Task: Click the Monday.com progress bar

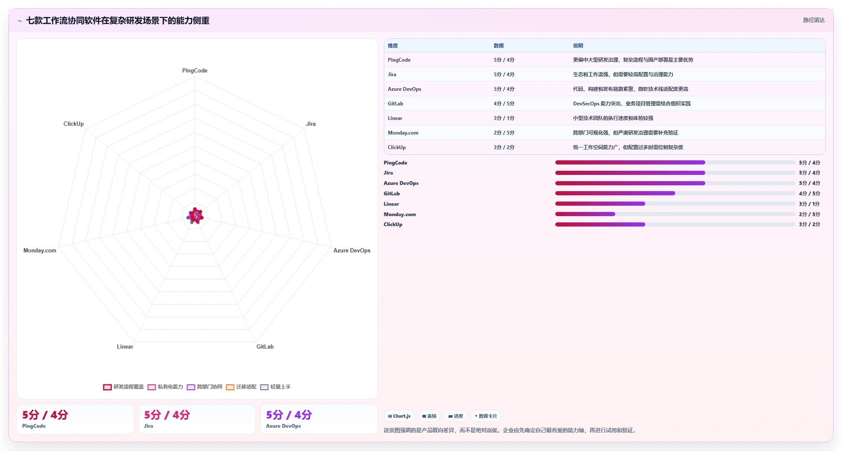Action: coord(675,214)
